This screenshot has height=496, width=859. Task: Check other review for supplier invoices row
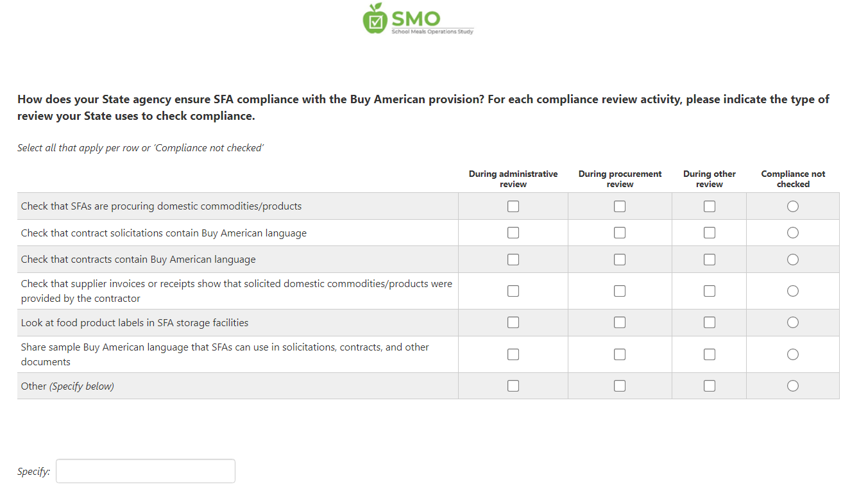710,291
